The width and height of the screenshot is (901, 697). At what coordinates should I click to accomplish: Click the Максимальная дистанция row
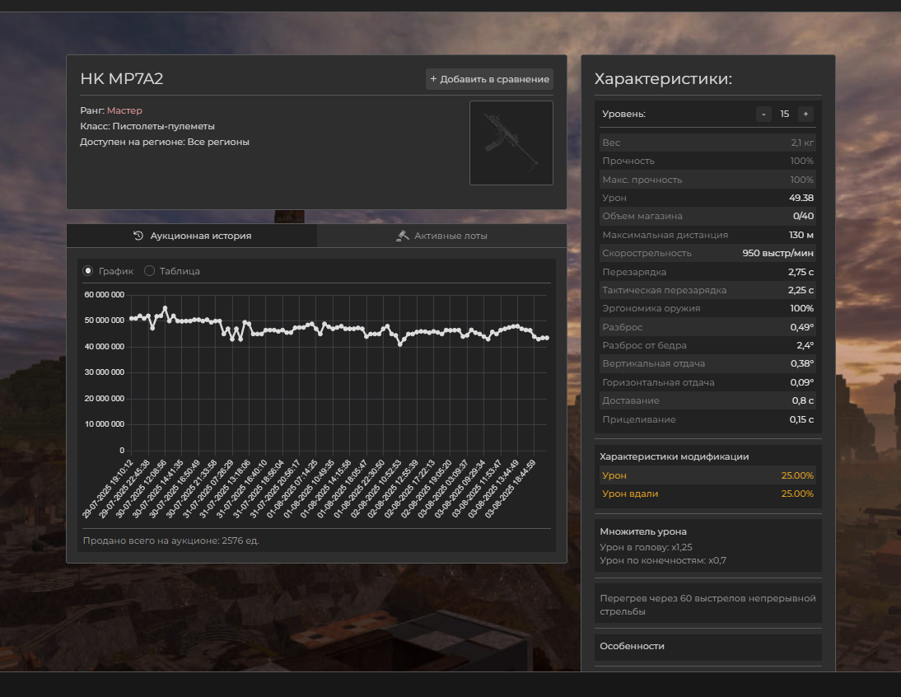pyautogui.click(x=708, y=235)
